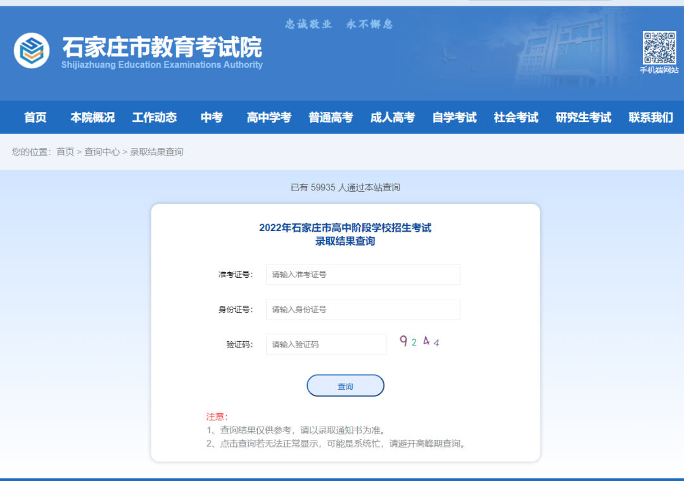The width and height of the screenshot is (684, 481).
Task: Open the mobile site QR code (手机端网站)
Action: tap(659, 47)
